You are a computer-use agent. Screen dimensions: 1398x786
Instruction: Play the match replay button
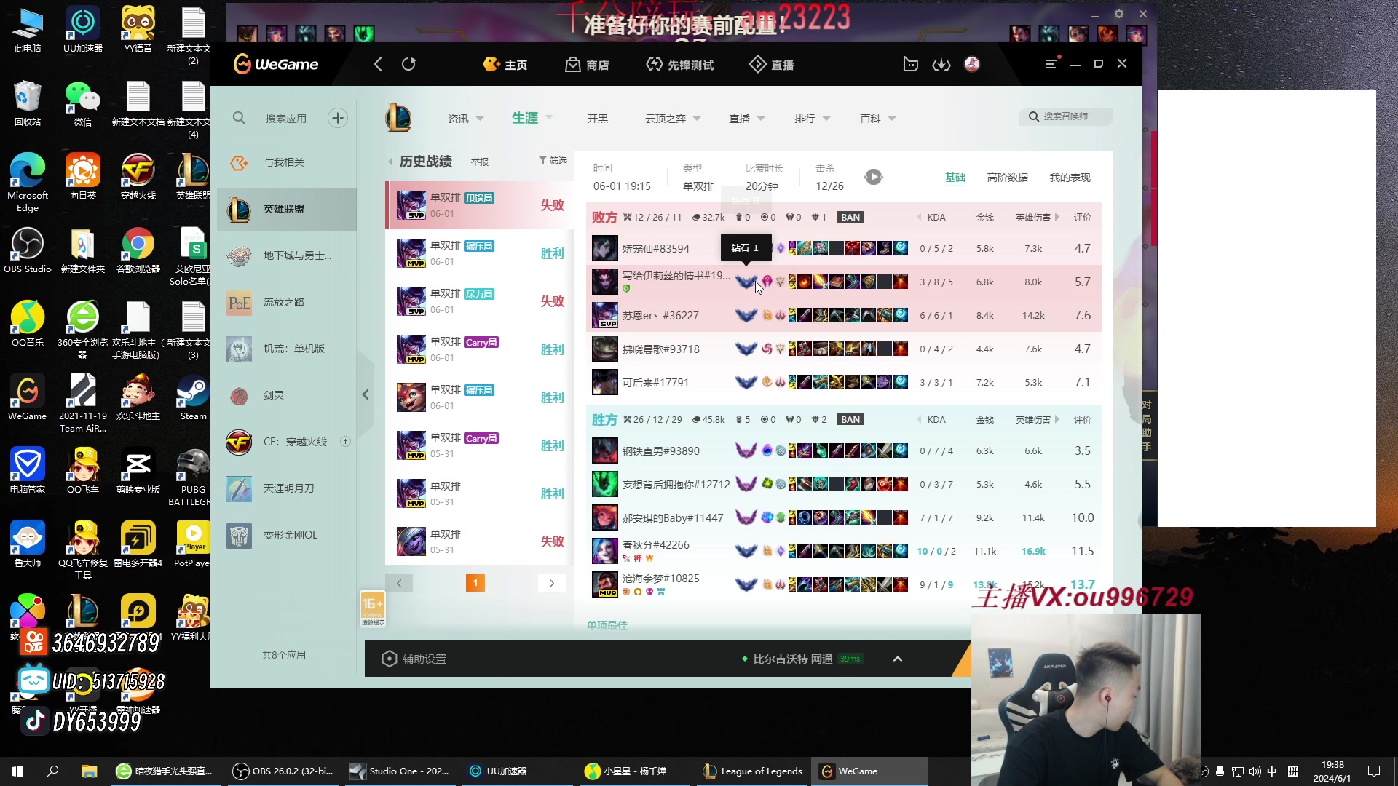point(873,177)
